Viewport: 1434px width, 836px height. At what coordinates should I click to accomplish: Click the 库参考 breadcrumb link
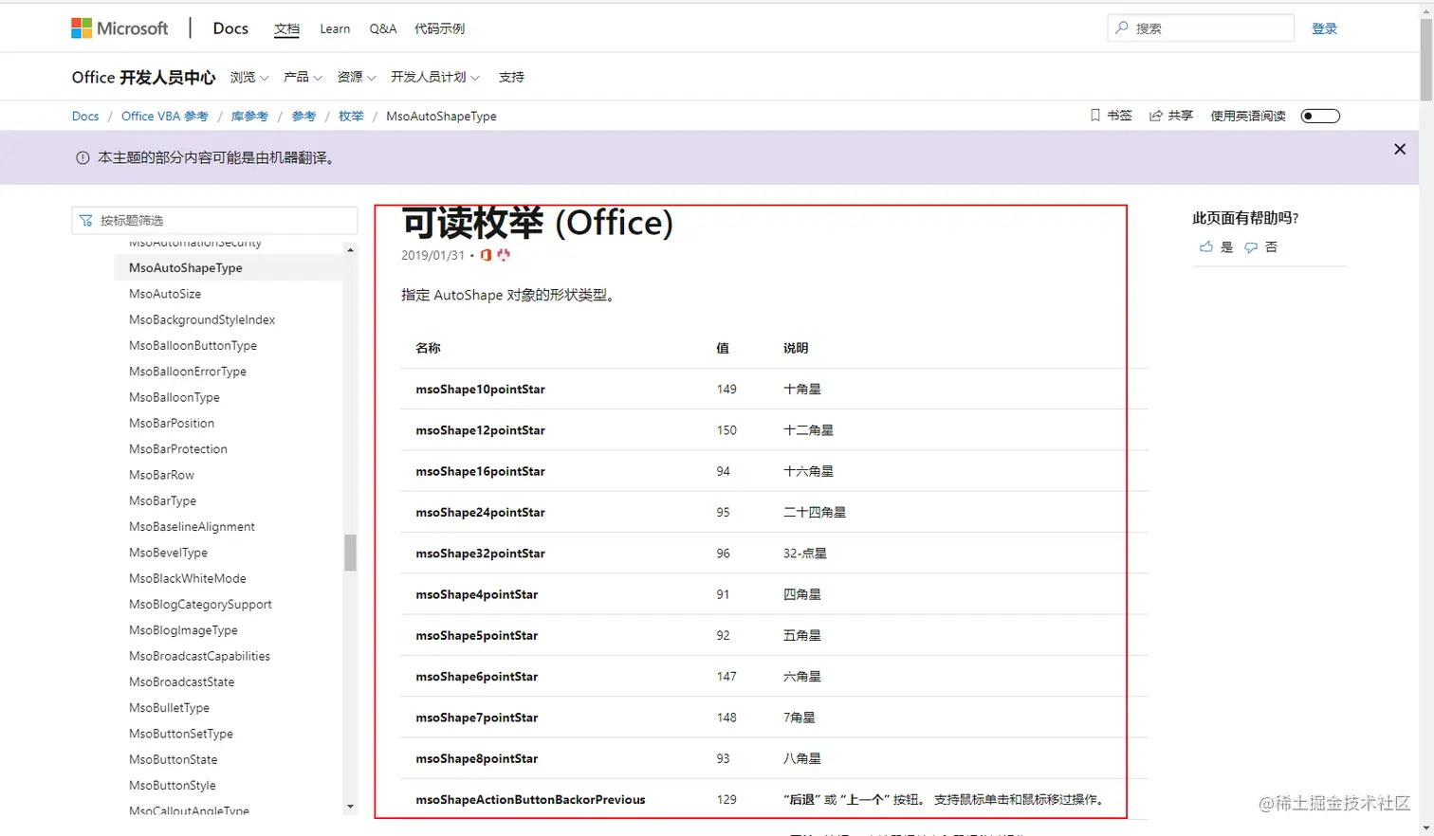click(249, 116)
